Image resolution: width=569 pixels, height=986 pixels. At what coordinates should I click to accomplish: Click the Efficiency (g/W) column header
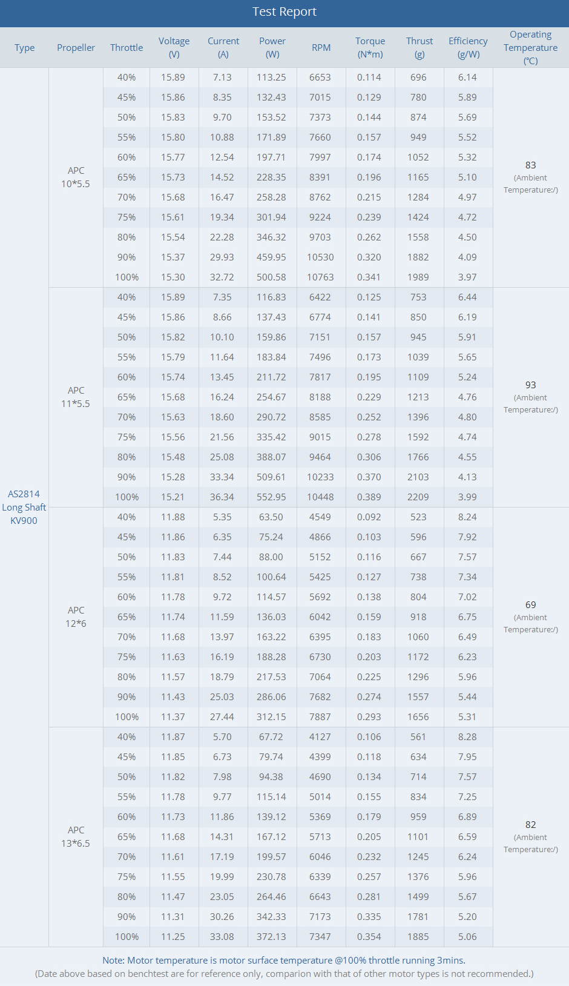click(468, 48)
